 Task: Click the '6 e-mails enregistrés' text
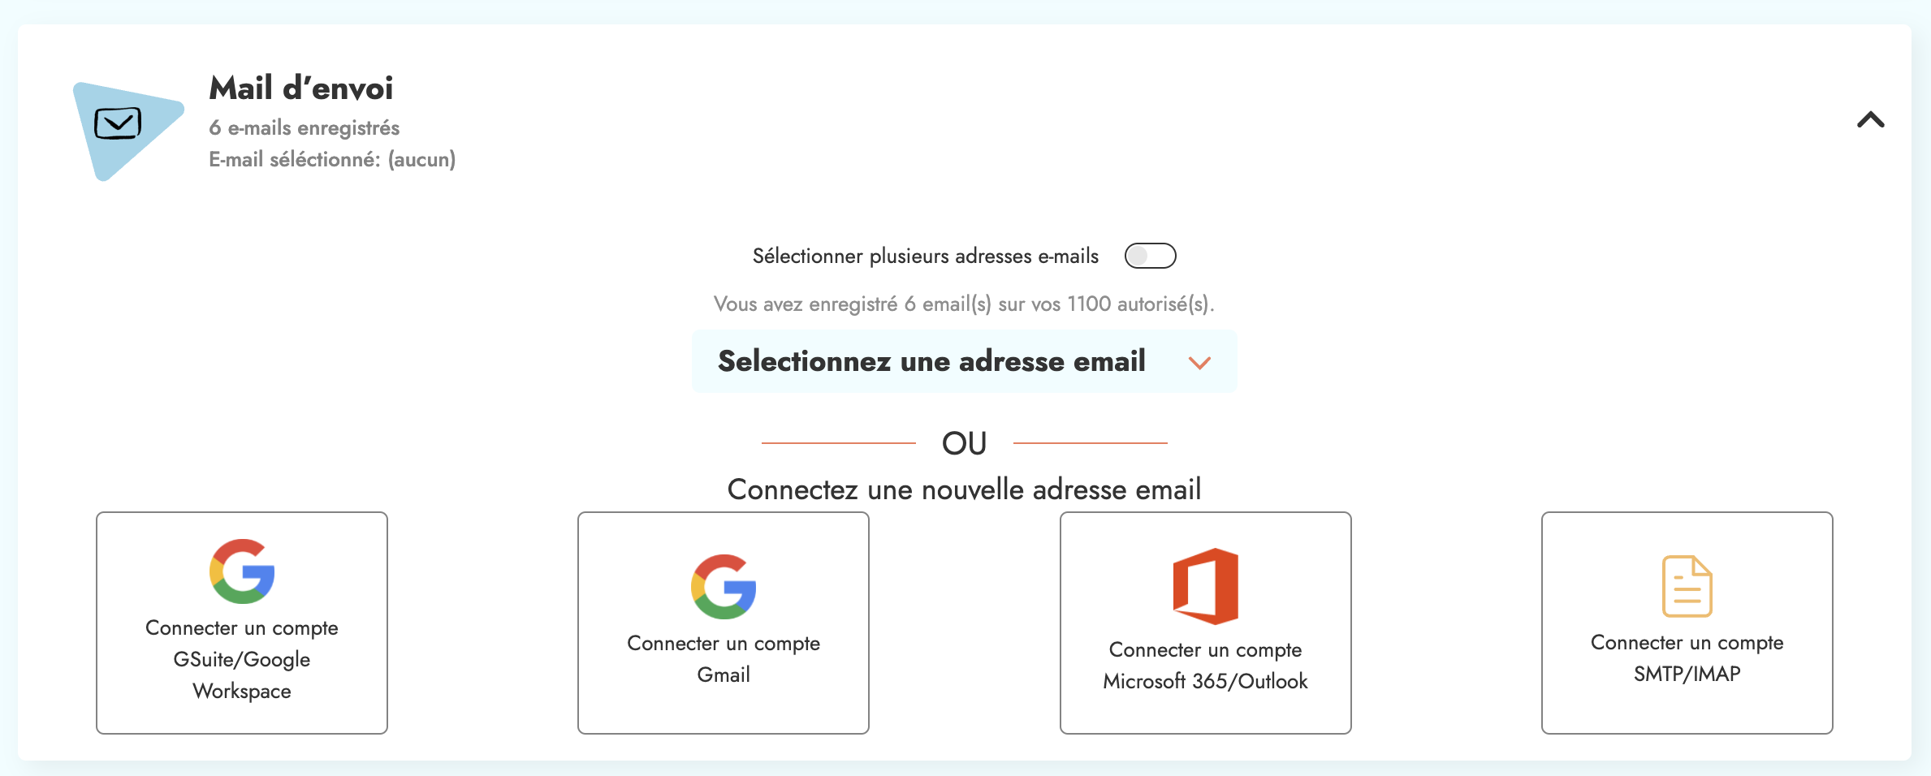coord(305,127)
